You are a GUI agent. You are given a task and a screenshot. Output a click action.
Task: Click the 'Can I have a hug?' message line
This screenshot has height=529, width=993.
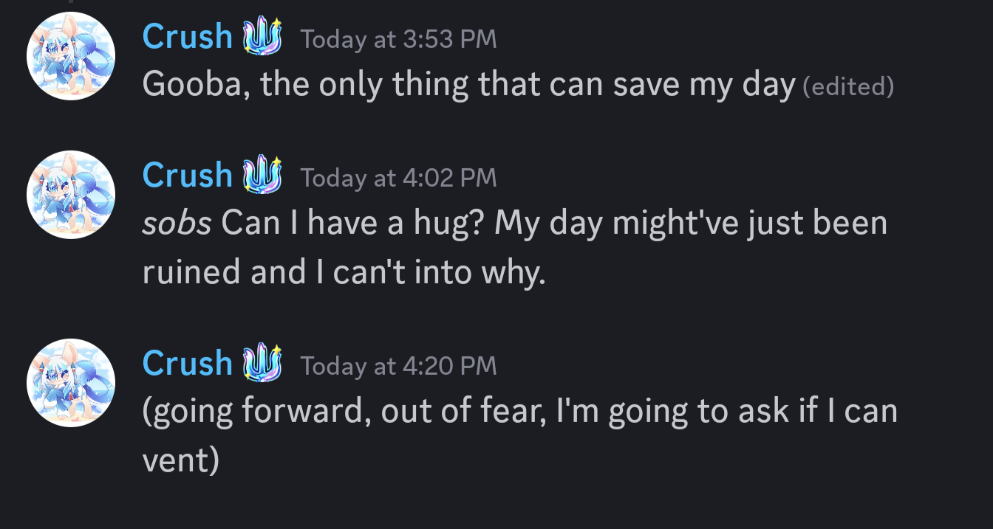point(514,224)
